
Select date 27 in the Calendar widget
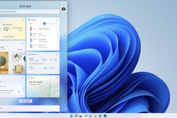(54, 24)
